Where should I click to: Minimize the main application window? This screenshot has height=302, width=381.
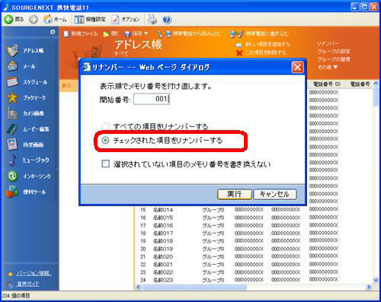tap(355, 7)
